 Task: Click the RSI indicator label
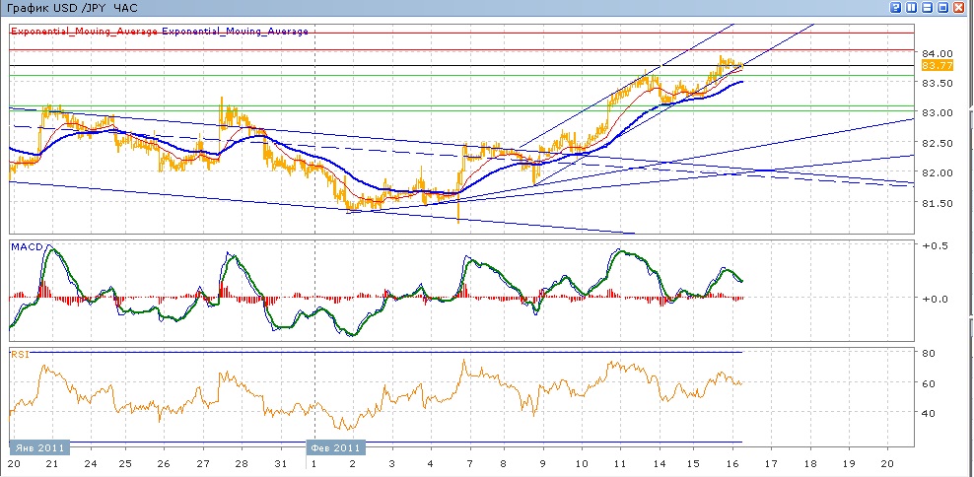19,350
